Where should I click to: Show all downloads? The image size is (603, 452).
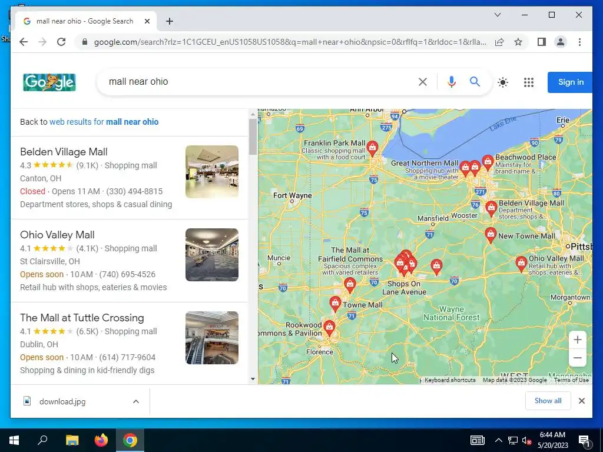click(x=548, y=401)
